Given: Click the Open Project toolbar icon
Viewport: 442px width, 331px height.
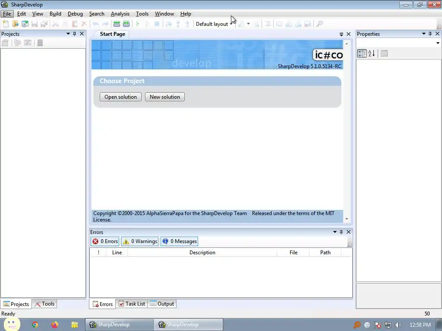Looking at the screenshot, I should click(x=25, y=24).
